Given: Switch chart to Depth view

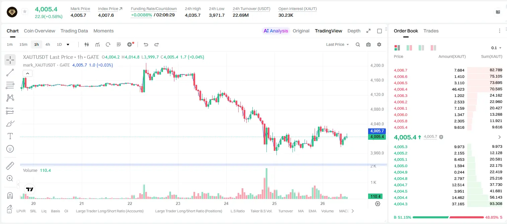Looking at the screenshot, I should tap(354, 31).
